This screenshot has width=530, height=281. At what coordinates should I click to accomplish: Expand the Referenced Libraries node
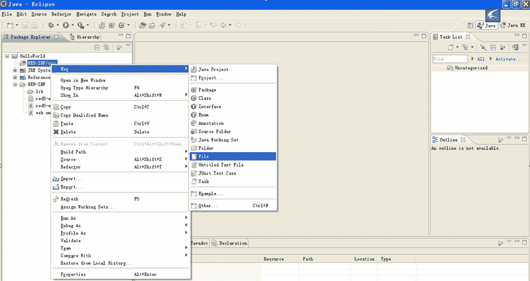[x=15, y=78]
